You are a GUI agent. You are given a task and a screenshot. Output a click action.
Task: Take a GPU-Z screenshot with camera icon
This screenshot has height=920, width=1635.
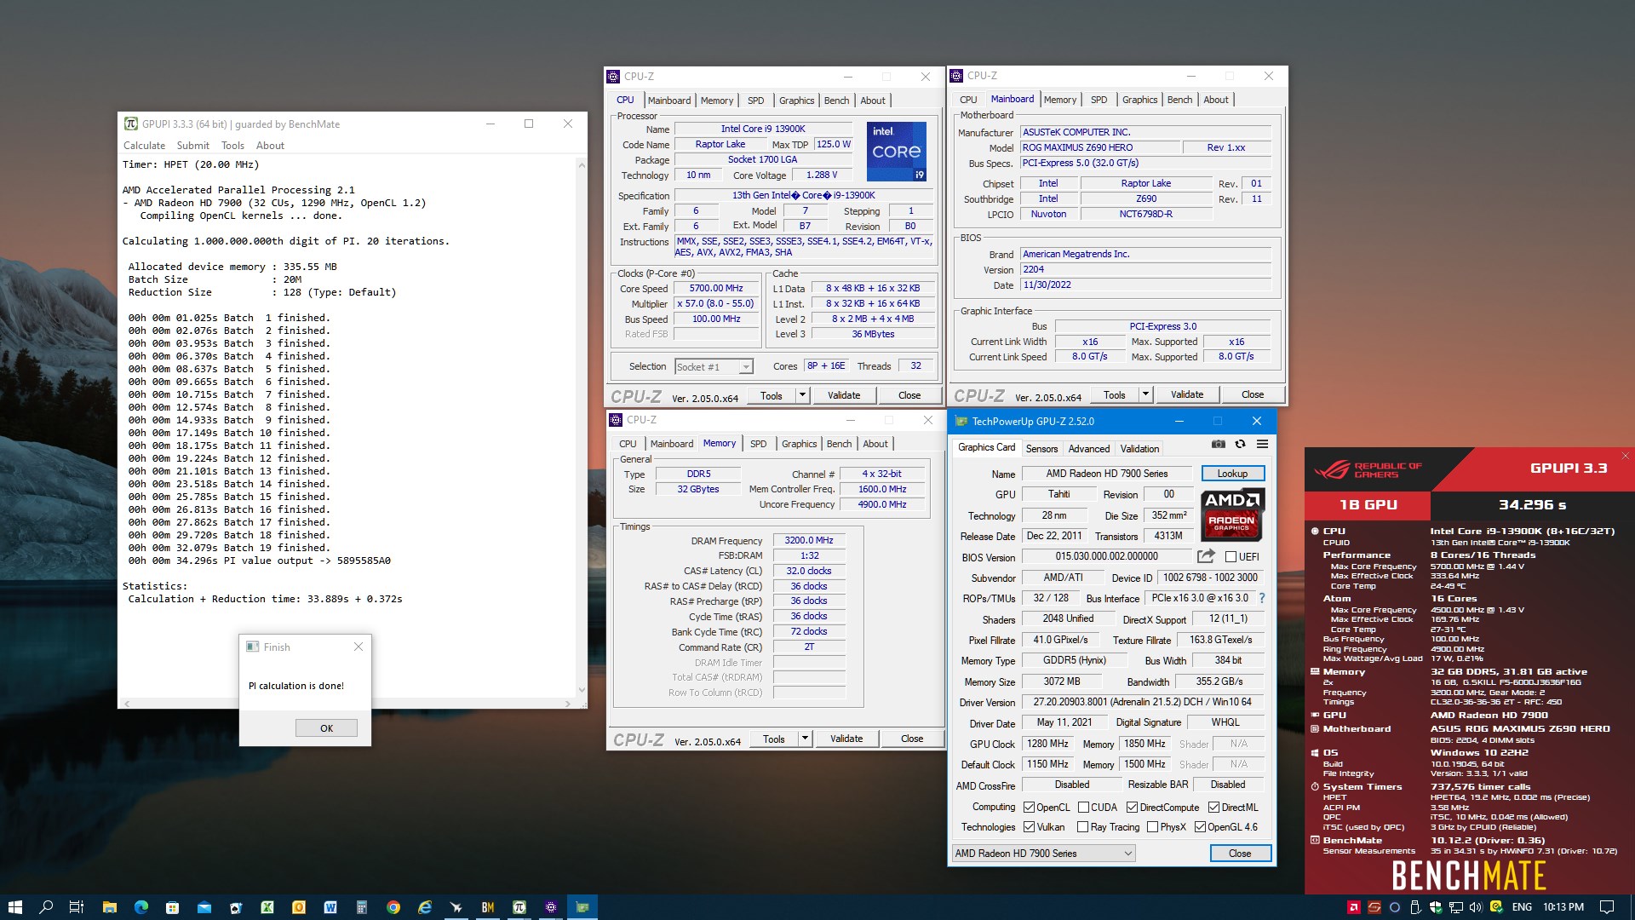tap(1219, 444)
